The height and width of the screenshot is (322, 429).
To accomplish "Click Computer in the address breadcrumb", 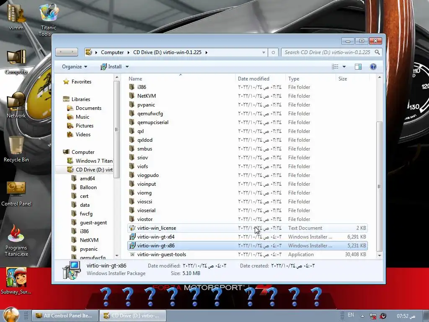I will pyautogui.click(x=112, y=52).
